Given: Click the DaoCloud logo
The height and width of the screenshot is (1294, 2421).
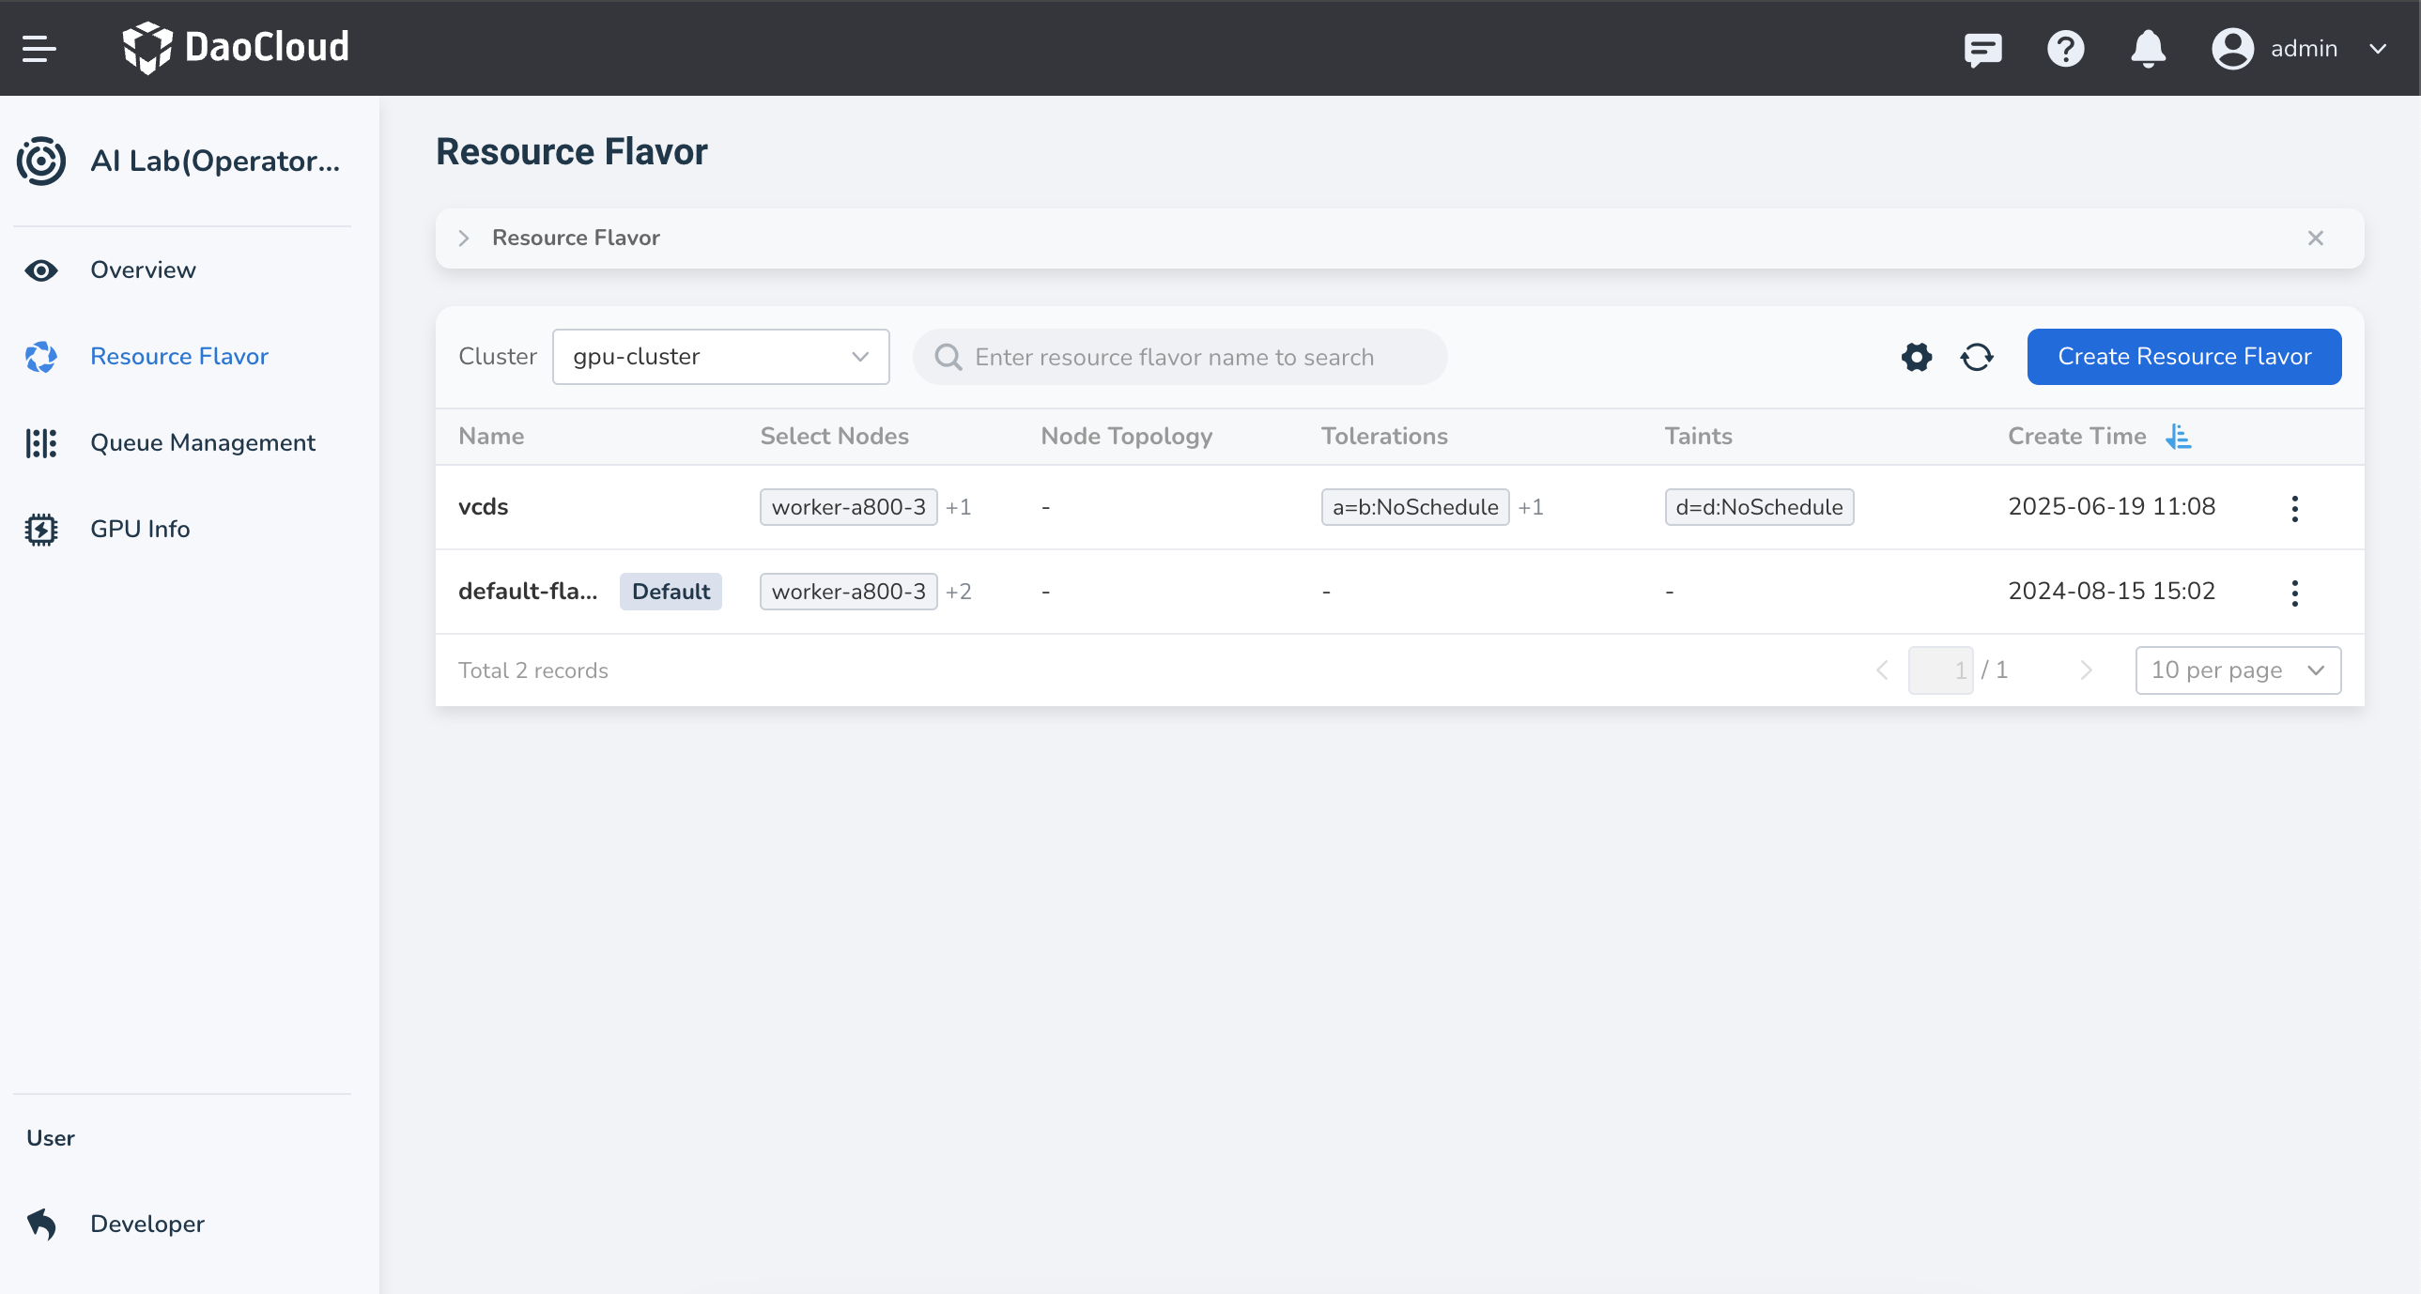Looking at the screenshot, I should 237,47.
